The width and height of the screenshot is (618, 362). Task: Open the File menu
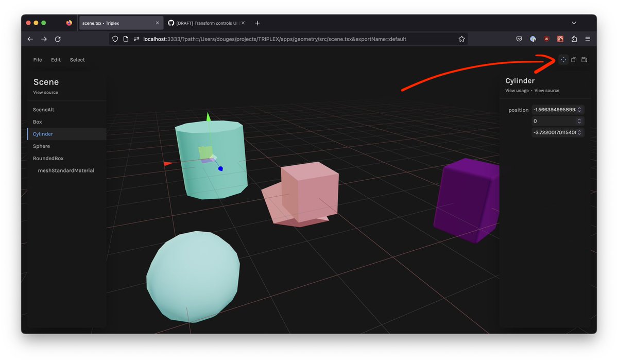point(38,60)
